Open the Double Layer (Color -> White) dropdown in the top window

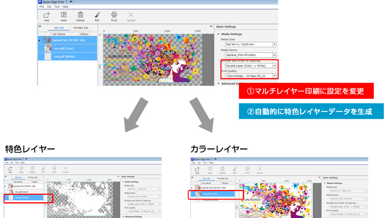point(274,65)
